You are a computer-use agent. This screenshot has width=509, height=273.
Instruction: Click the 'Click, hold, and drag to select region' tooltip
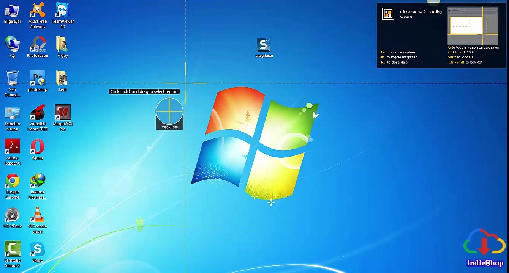pyautogui.click(x=144, y=91)
